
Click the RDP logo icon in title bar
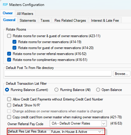5,4
